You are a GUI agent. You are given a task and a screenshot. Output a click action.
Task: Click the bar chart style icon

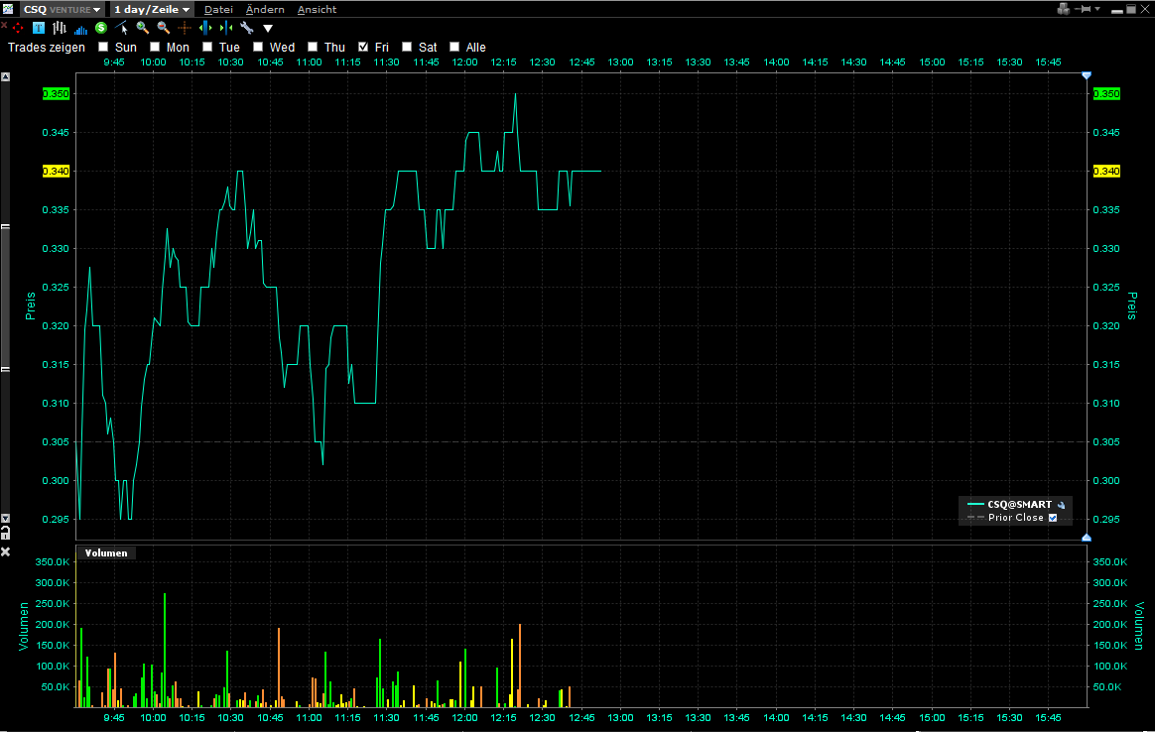pos(59,28)
